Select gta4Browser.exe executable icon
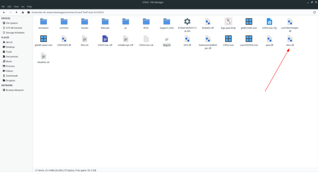Screen dimensions: 318x172 pyautogui.click(x=43, y=39)
